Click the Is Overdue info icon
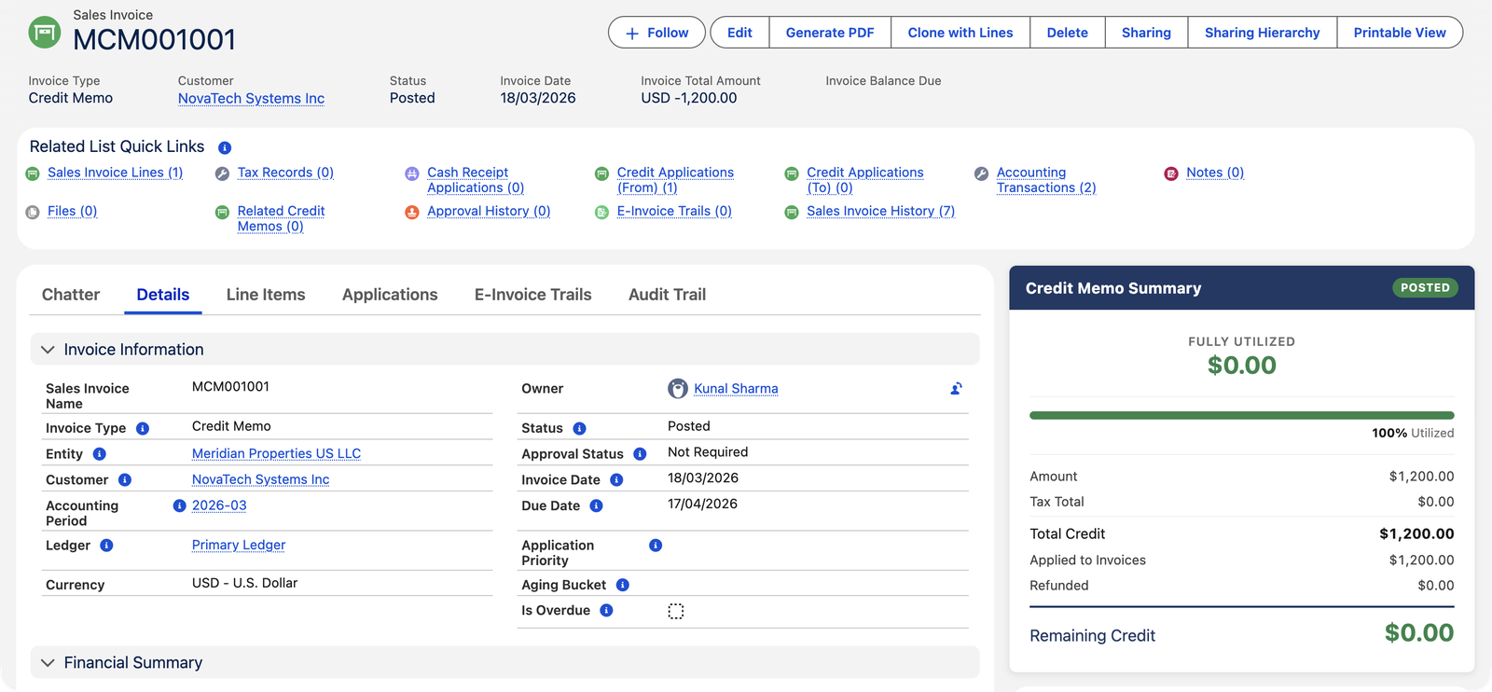Screen dimensions: 1492x692 (607, 611)
